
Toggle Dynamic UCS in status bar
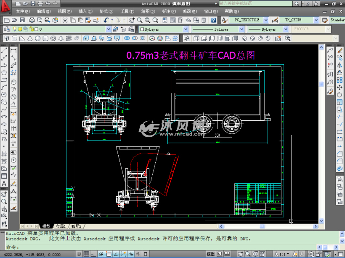[123, 254]
